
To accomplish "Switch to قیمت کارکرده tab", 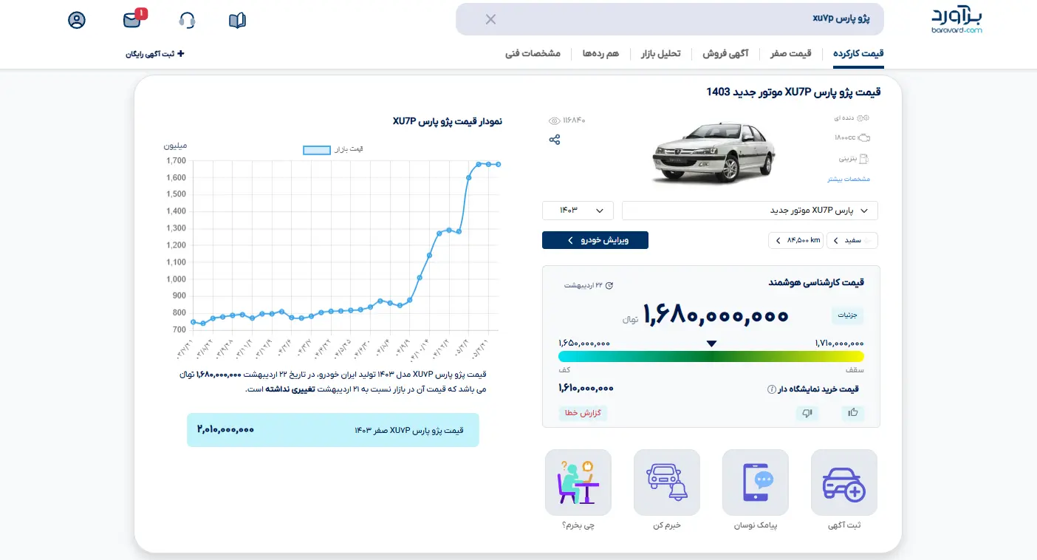I will (x=858, y=54).
